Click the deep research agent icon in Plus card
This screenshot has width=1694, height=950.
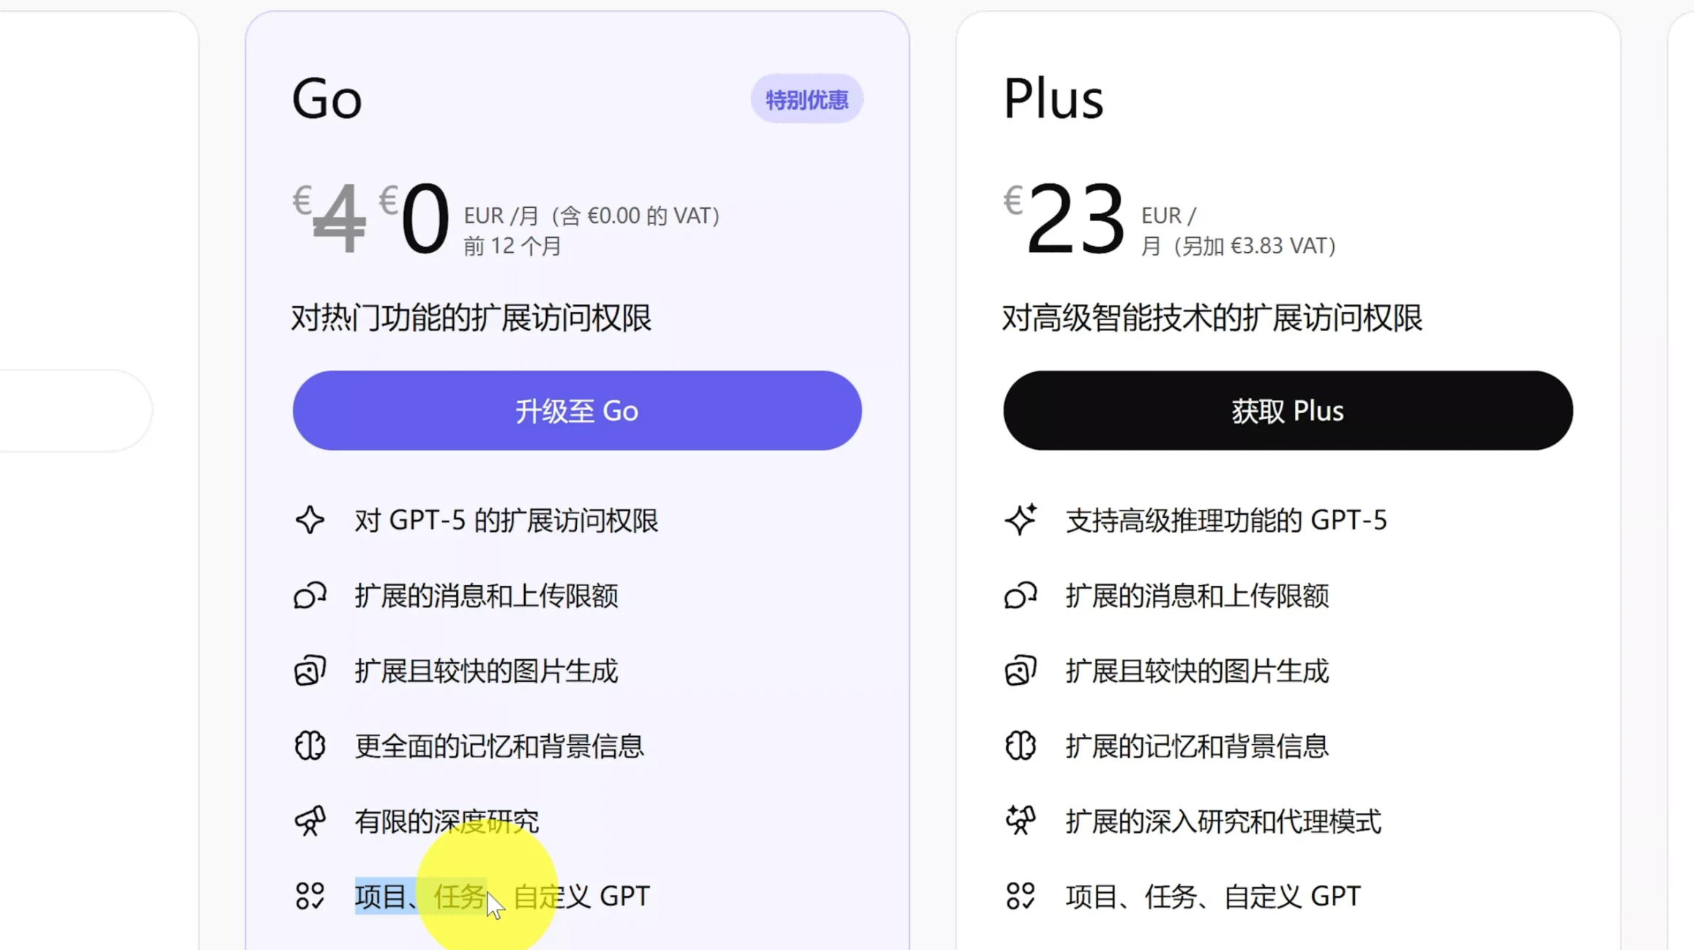point(1020,820)
